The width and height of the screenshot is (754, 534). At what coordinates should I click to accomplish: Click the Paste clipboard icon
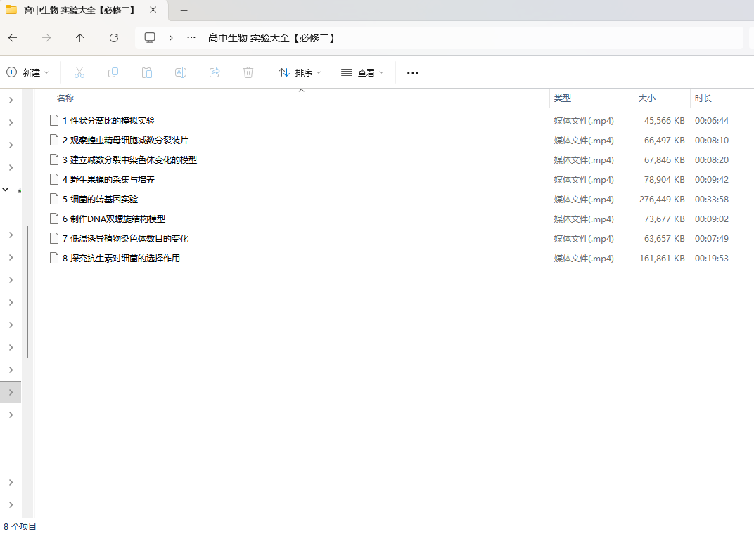[146, 72]
